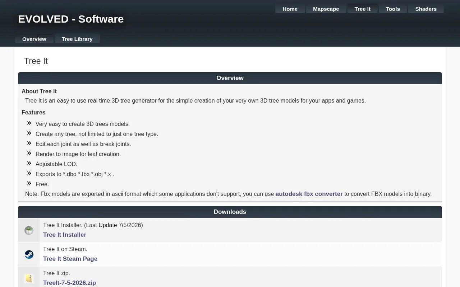
Task: Open the autodesk fbx converter link
Action: tap(309, 194)
